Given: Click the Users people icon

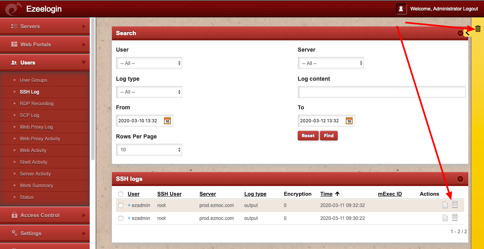Looking at the screenshot, I should (x=14, y=63).
